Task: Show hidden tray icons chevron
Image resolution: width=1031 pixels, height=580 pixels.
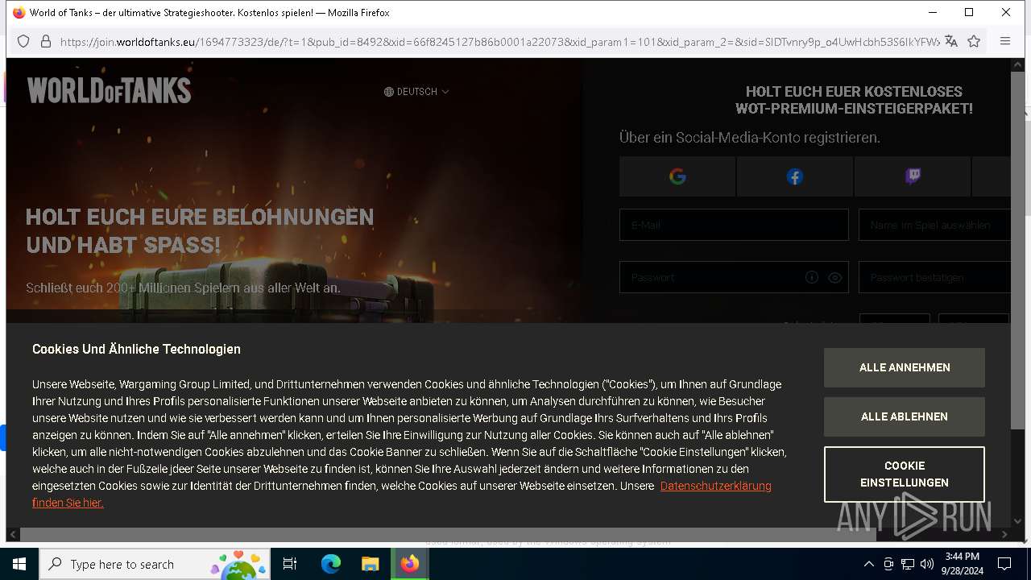Action: click(868, 564)
